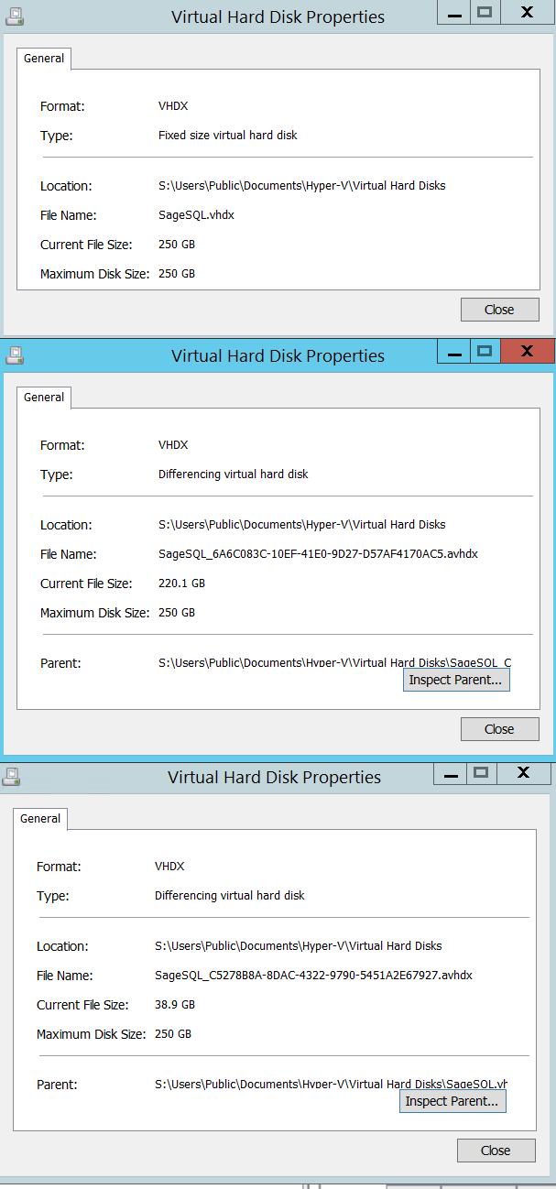
Task: Click the maximize icon on the bottom dialog
Action: click(x=480, y=773)
